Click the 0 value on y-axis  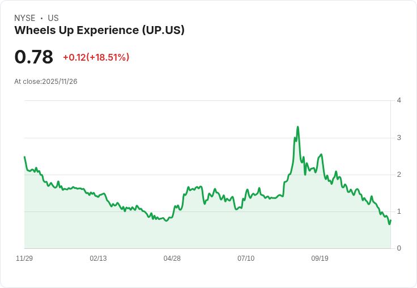[x=399, y=248]
